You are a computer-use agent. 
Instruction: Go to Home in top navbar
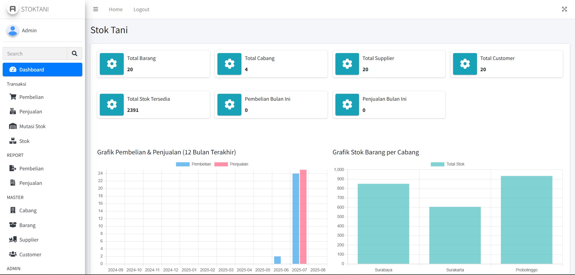tap(116, 9)
